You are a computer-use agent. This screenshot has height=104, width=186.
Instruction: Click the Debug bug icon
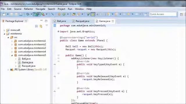(28, 14)
